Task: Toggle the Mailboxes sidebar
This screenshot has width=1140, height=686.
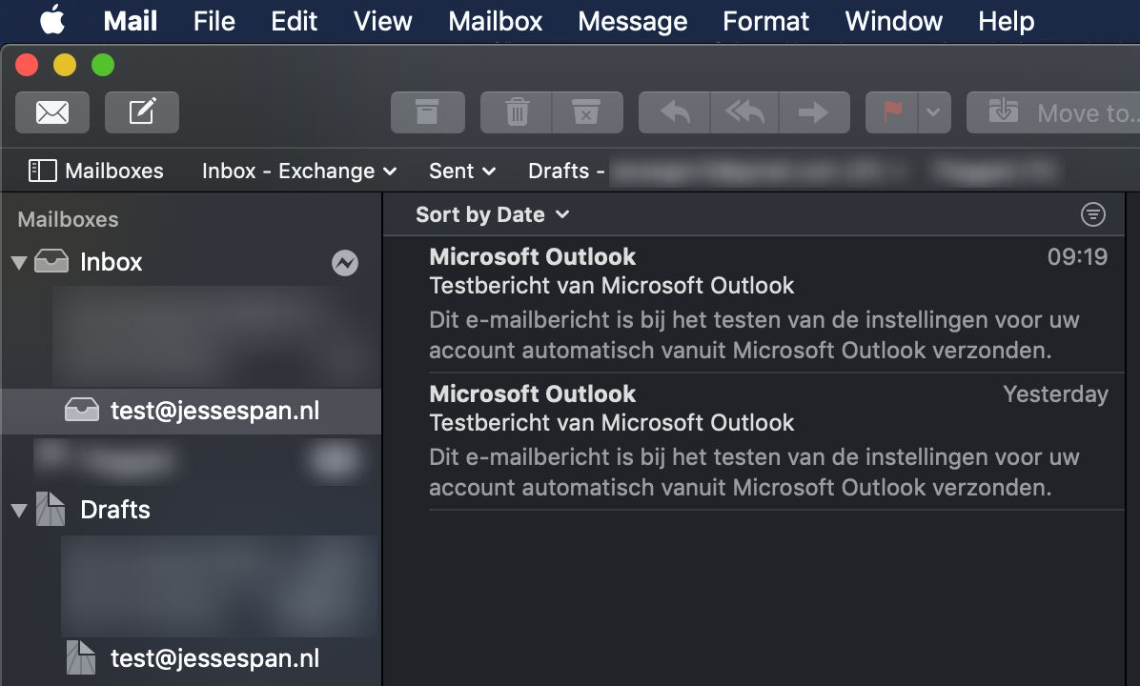Action: point(96,171)
